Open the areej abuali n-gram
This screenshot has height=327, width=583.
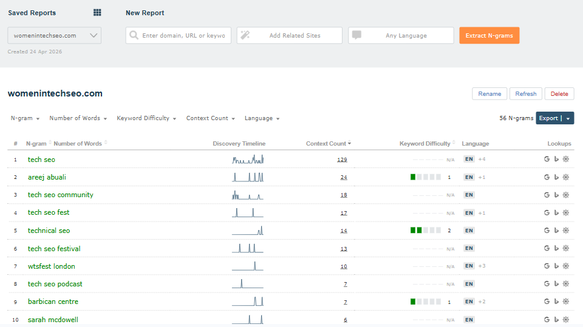[47, 177]
